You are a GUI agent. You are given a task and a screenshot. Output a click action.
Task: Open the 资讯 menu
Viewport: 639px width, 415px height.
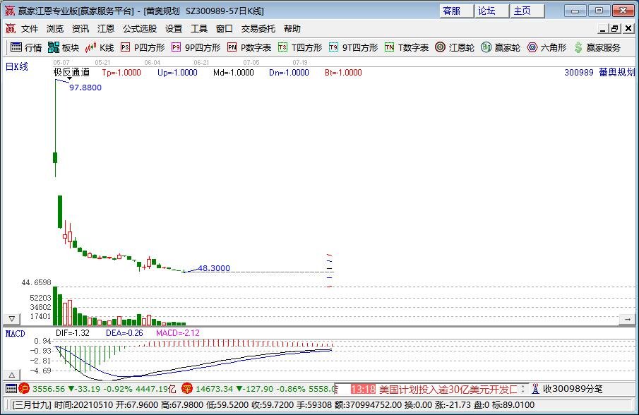coord(80,28)
